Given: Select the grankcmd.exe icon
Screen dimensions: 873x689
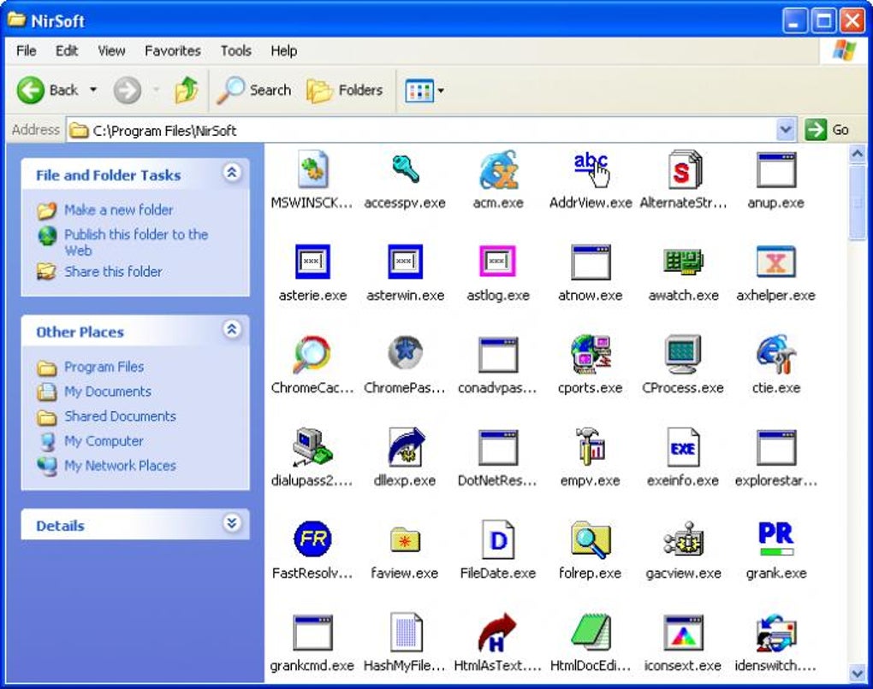Looking at the screenshot, I should pyautogui.click(x=312, y=633).
